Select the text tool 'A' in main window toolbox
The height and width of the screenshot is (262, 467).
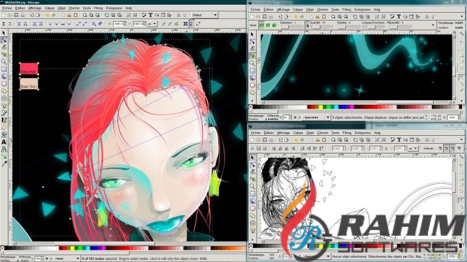tap(4, 142)
